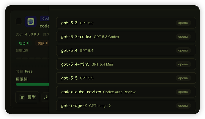Click the Codex terminal app icon
This screenshot has width=205, height=119.
31,22
